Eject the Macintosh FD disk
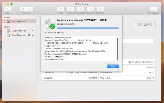 pyautogui.click(x=33, y=31)
